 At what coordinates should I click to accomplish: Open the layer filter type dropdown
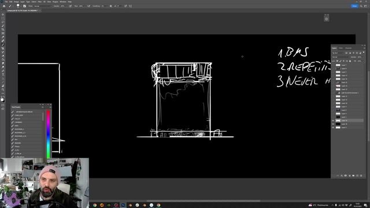click(338, 53)
